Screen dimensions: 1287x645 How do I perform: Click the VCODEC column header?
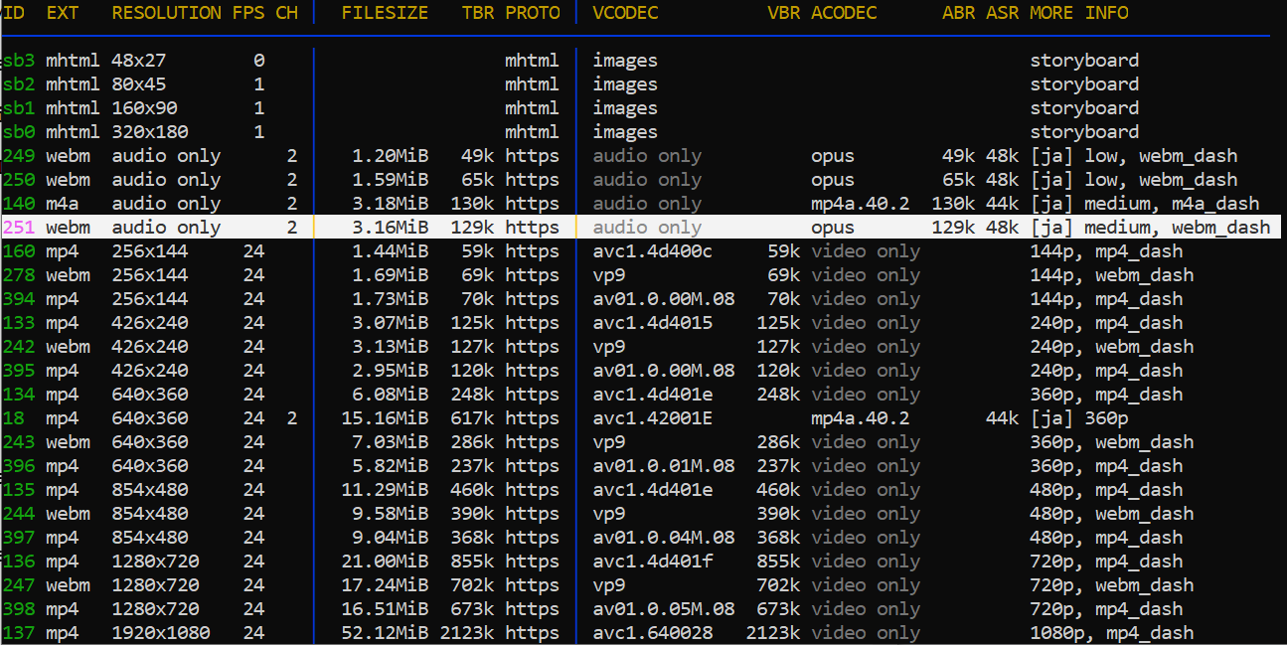(626, 13)
